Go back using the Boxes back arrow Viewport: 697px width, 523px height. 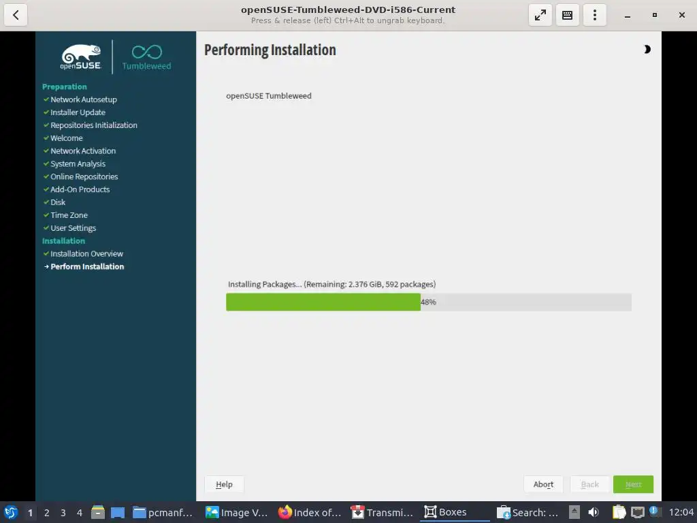point(16,15)
